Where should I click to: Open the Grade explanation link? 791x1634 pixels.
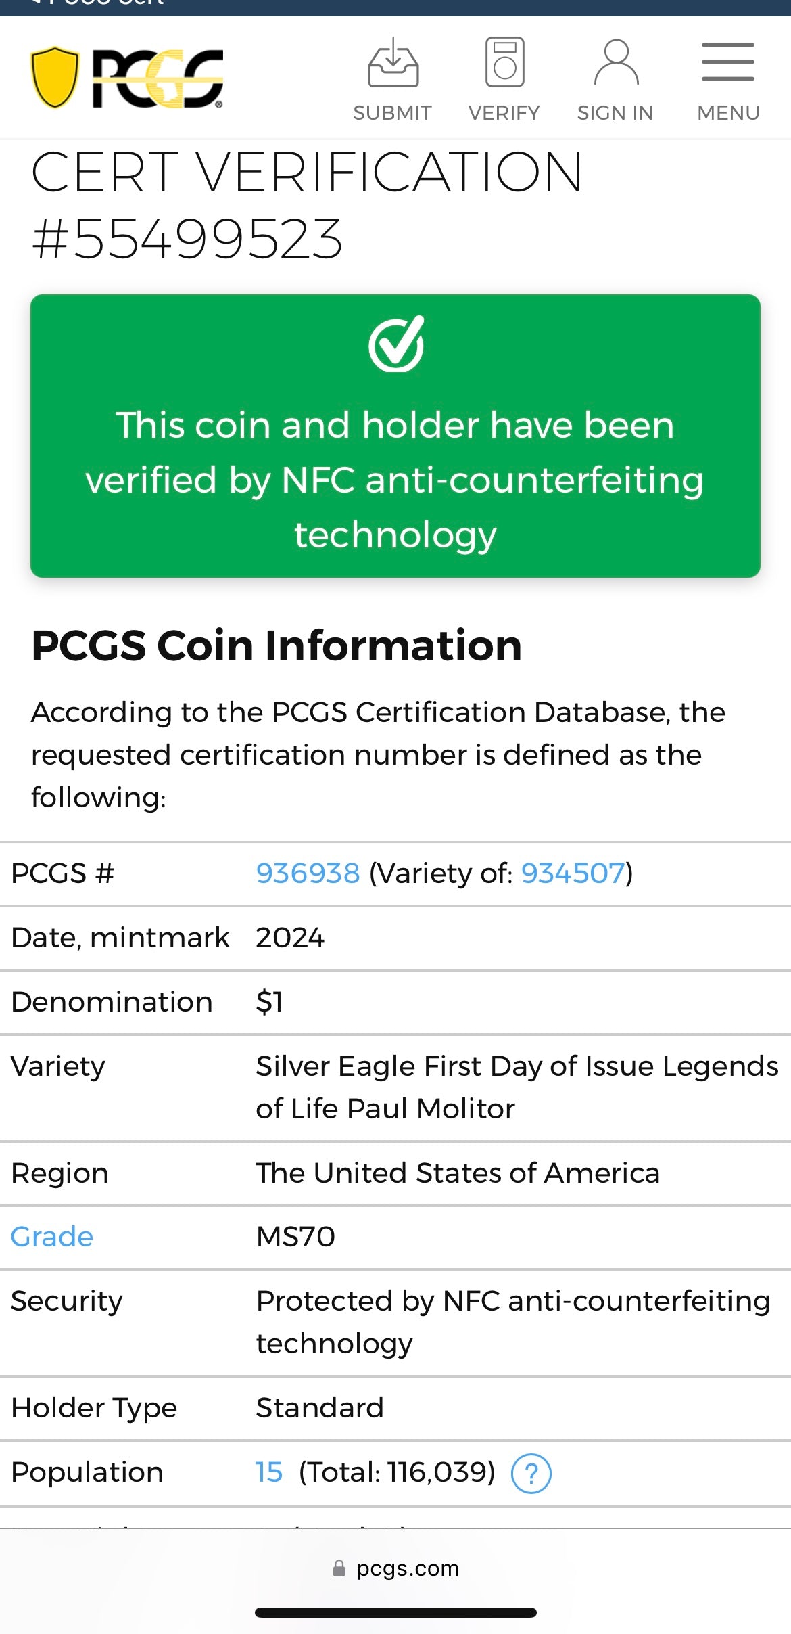tap(51, 1236)
